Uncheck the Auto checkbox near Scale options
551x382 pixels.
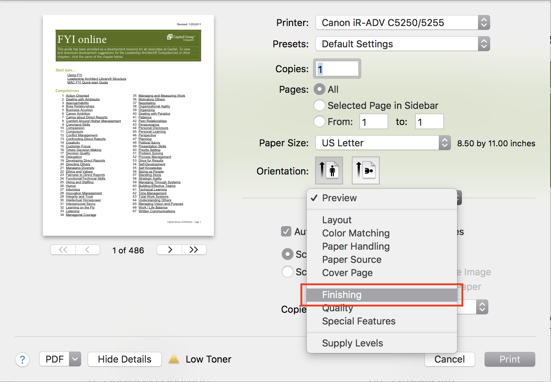286,231
